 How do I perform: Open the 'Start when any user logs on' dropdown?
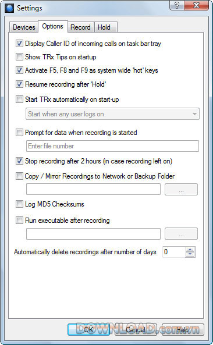click(x=113, y=114)
